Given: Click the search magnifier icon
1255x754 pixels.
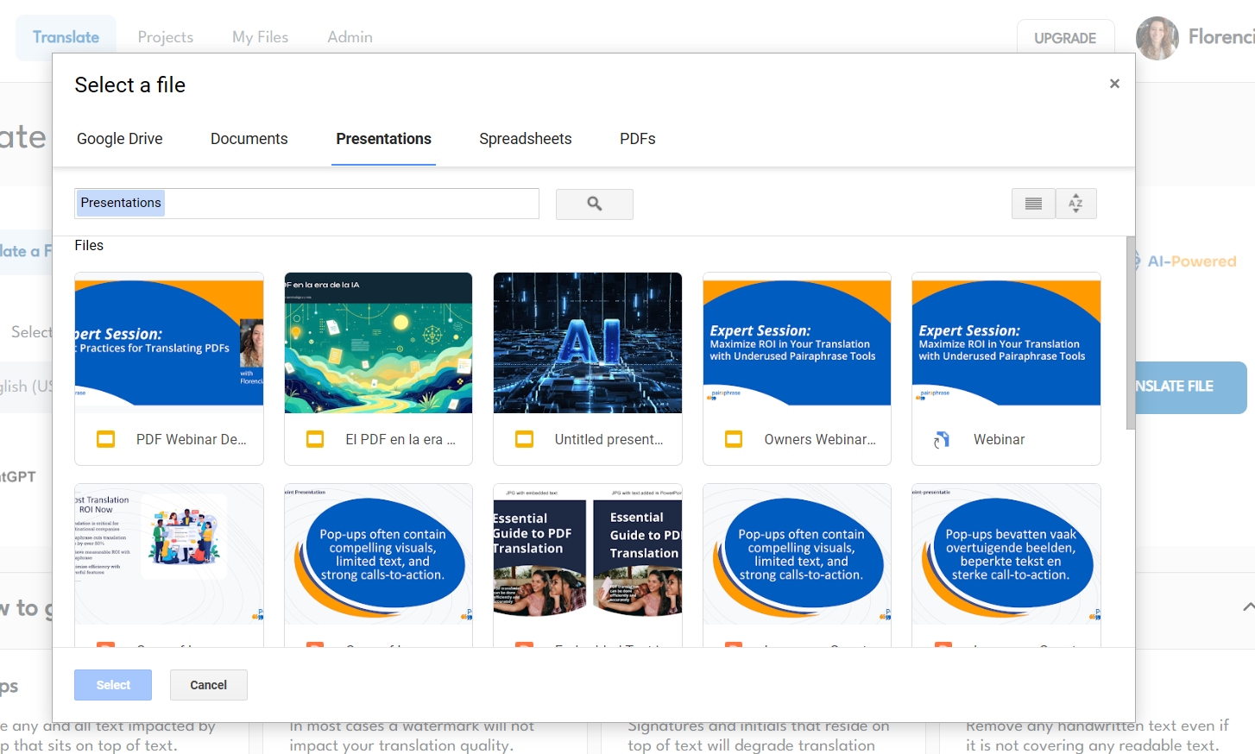Looking at the screenshot, I should 594,204.
